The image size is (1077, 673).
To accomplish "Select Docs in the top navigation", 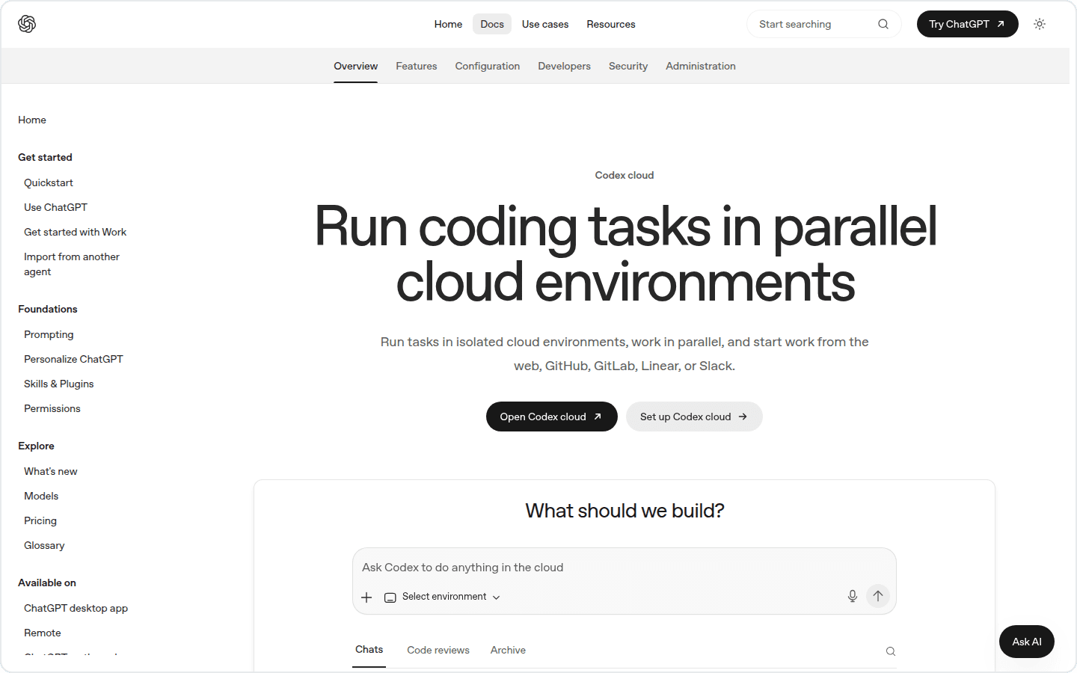I will [x=492, y=24].
